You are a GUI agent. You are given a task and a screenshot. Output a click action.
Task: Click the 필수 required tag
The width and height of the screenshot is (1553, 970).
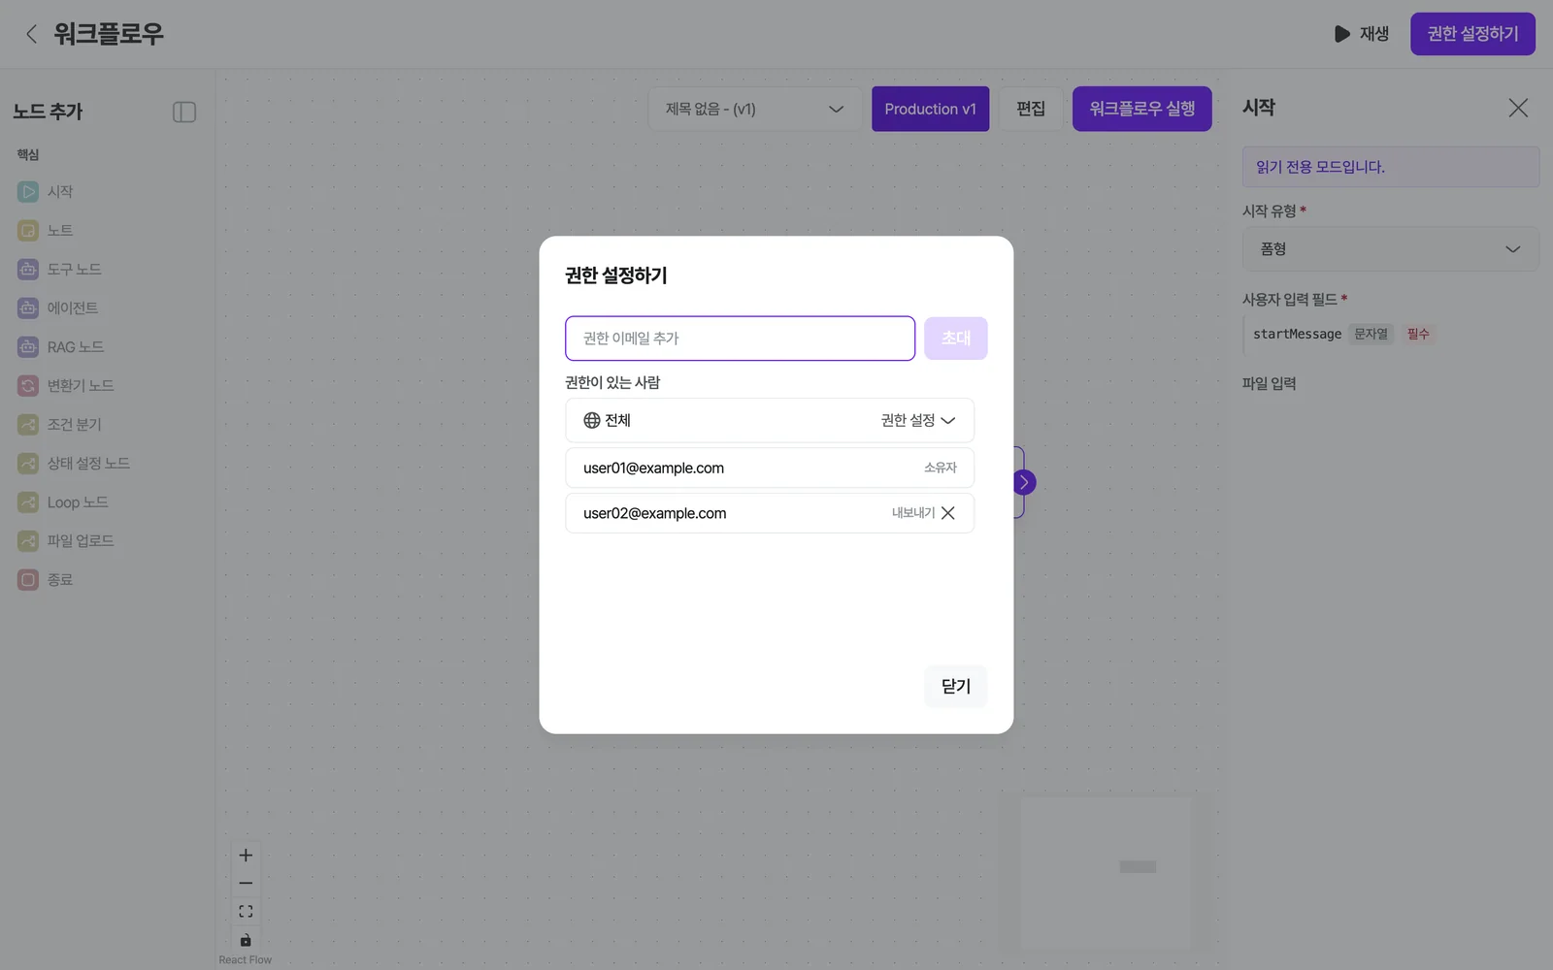[1418, 334]
